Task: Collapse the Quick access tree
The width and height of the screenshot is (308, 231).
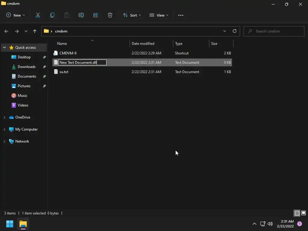Action: tap(4, 48)
